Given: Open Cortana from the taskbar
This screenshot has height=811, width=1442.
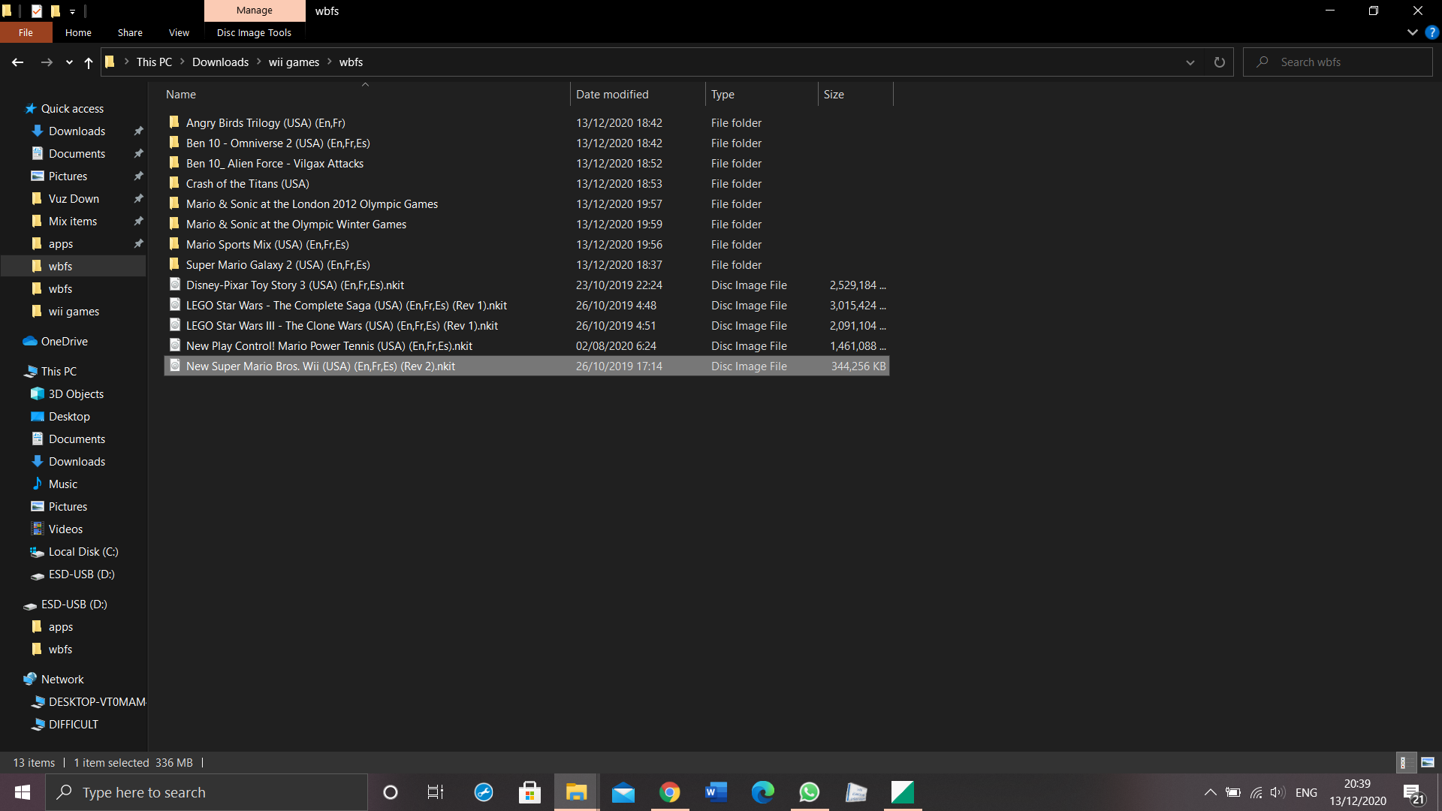Looking at the screenshot, I should pyautogui.click(x=391, y=792).
